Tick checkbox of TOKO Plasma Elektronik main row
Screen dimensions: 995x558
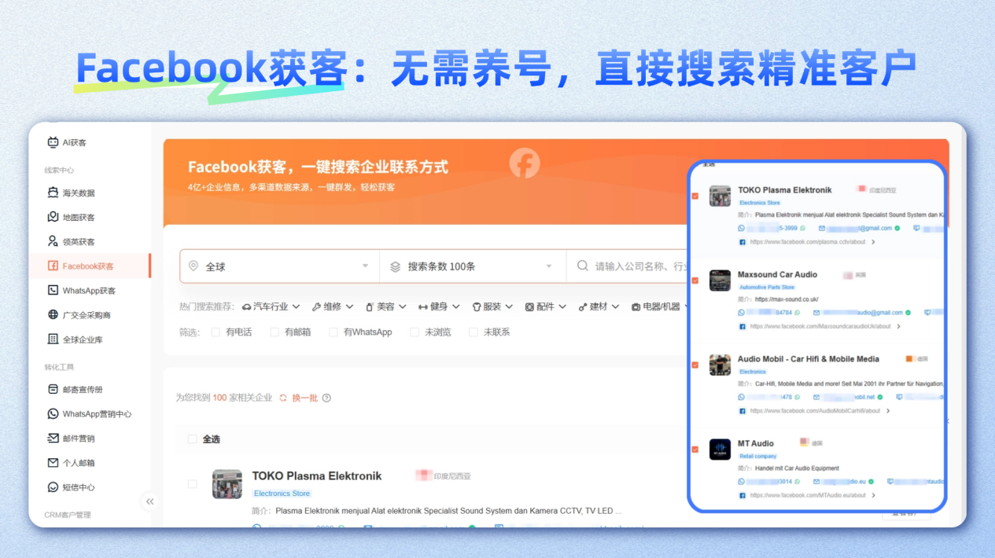click(x=192, y=483)
